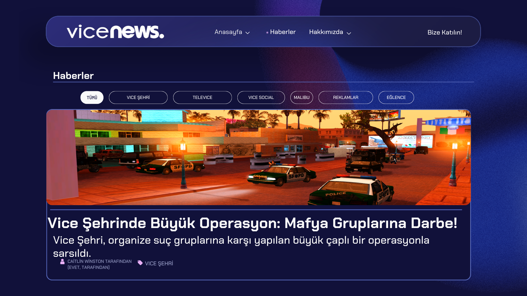Expand the chevron next to Hakkımızda

pos(349,33)
